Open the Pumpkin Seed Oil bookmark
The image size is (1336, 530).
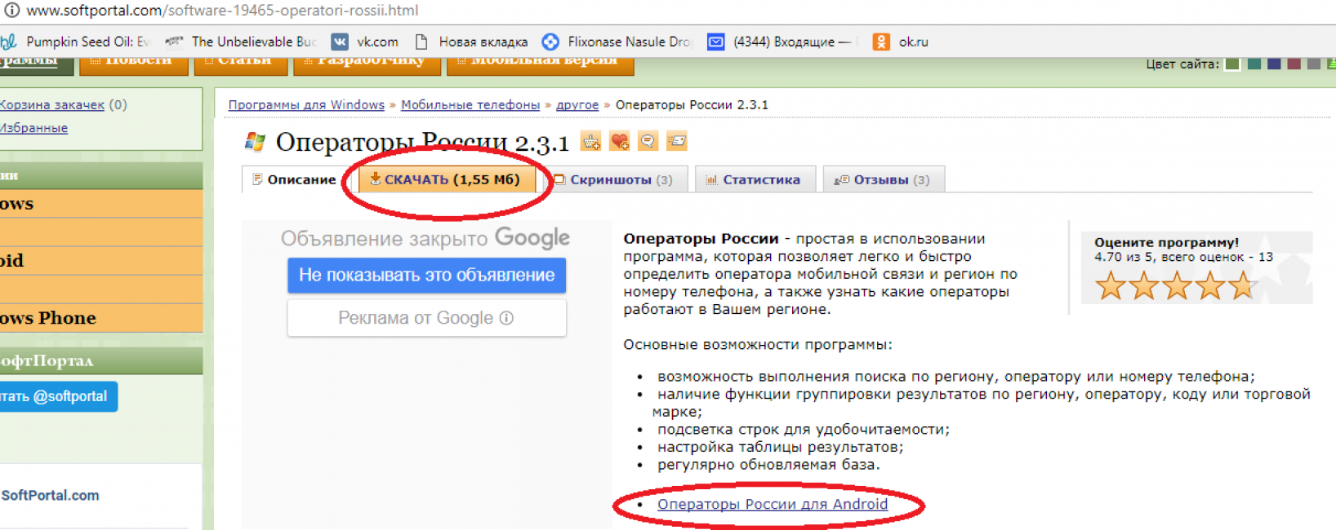[x=75, y=42]
